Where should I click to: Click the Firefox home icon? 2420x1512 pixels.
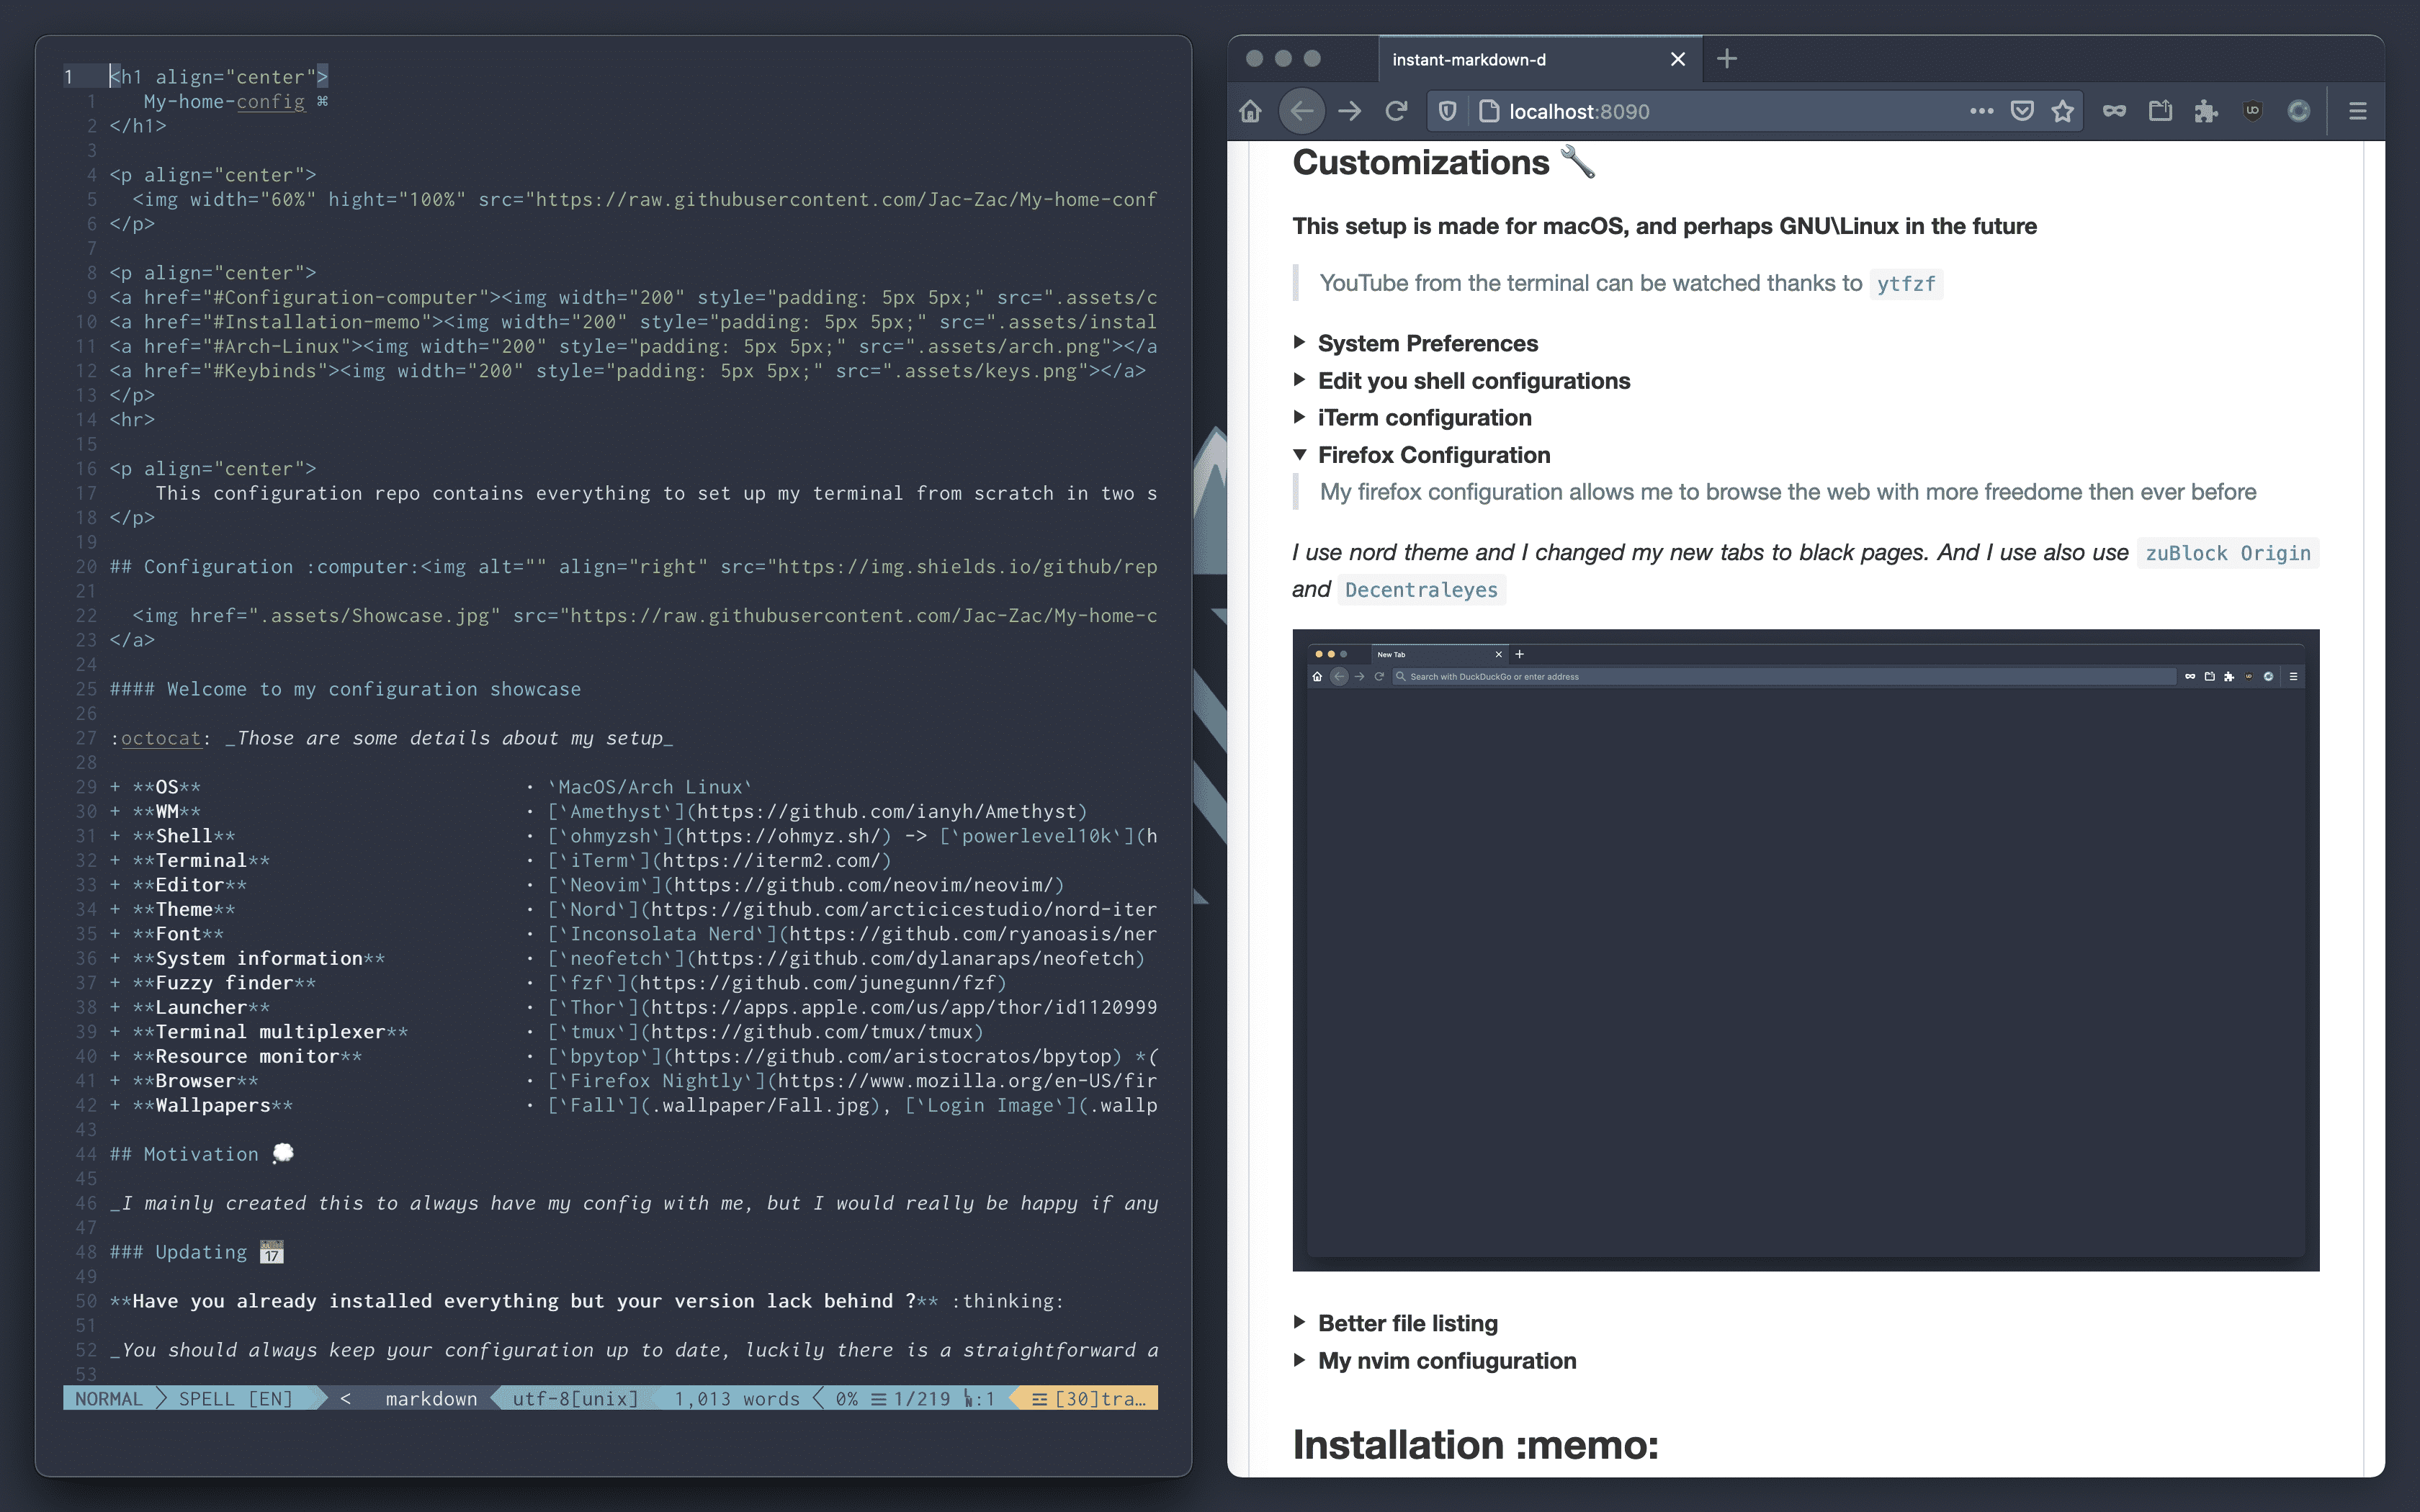pyautogui.click(x=1251, y=111)
